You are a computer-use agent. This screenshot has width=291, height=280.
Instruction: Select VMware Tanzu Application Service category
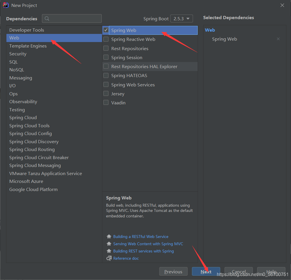tap(54, 174)
